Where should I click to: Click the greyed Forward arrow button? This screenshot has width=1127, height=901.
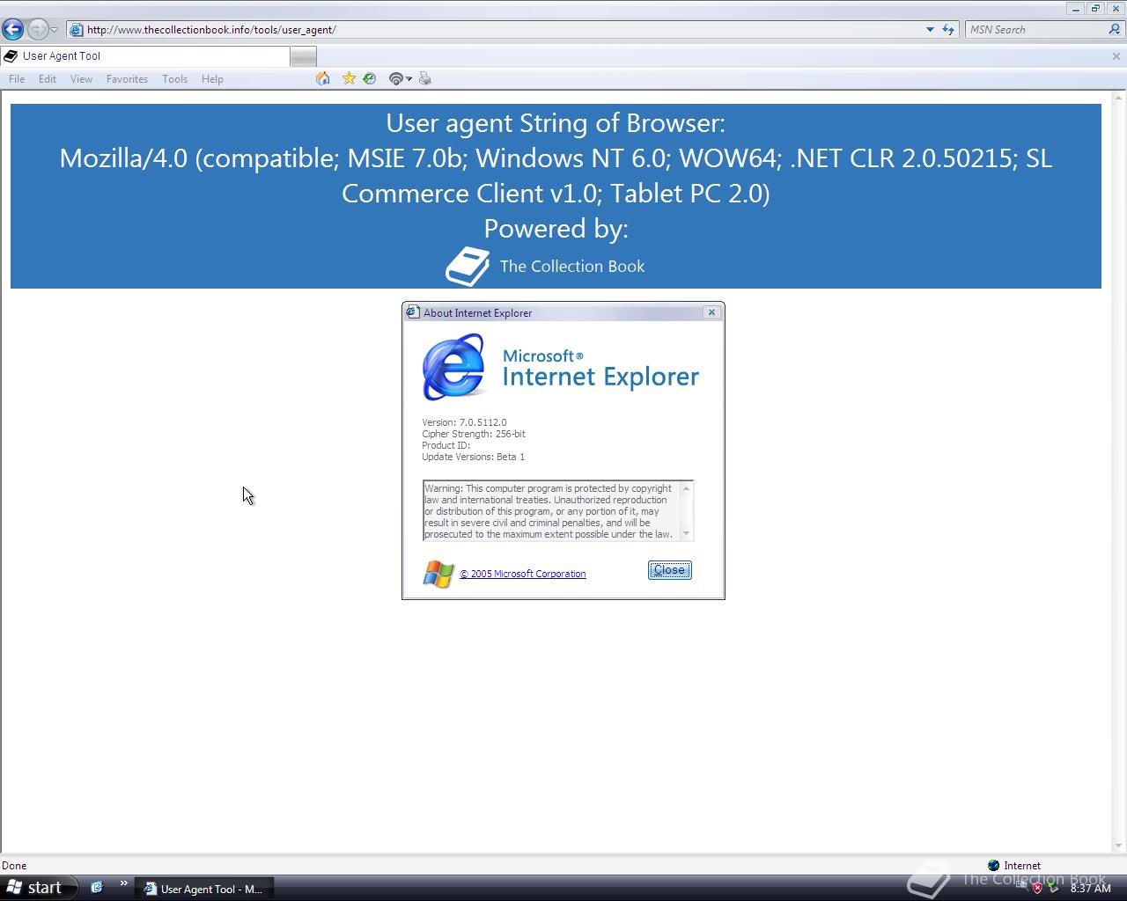[37, 29]
